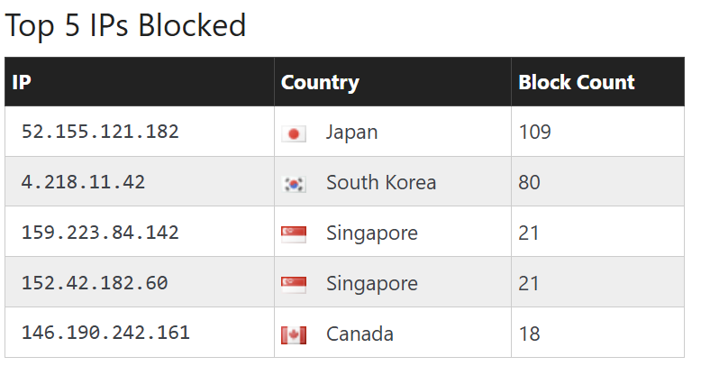This screenshot has height=366, width=701.
Task: Click the South Korea flag icon
Action: click(294, 184)
